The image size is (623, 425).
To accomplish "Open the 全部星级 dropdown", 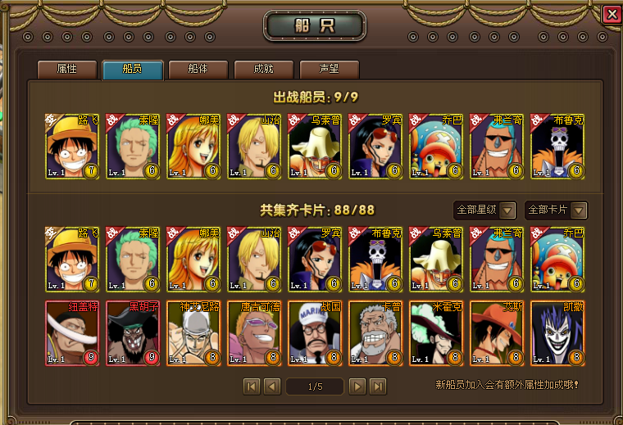I will (484, 210).
